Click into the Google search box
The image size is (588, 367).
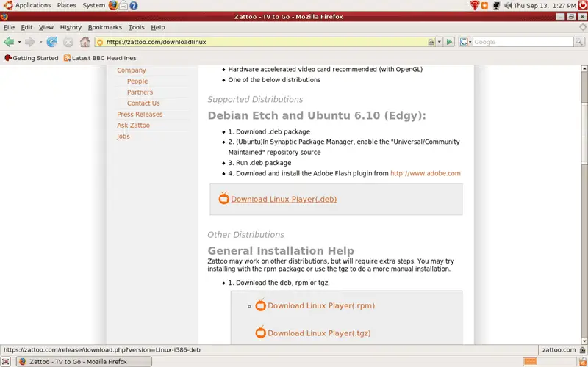[x=523, y=42]
